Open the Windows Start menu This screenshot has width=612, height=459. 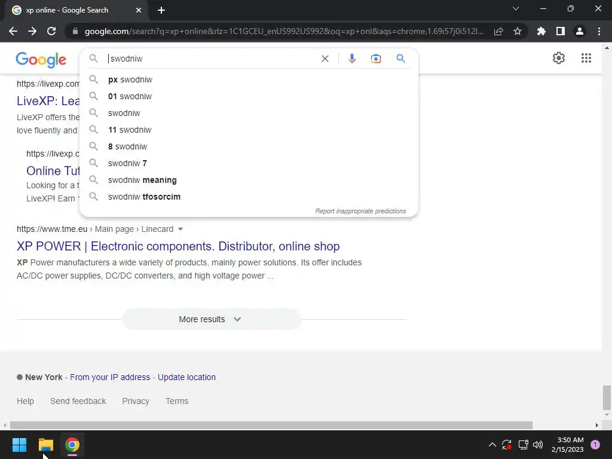click(x=19, y=445)
